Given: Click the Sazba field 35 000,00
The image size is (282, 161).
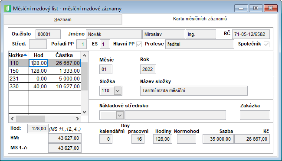Looking at the screenshot, I should [x=218, y=139].
